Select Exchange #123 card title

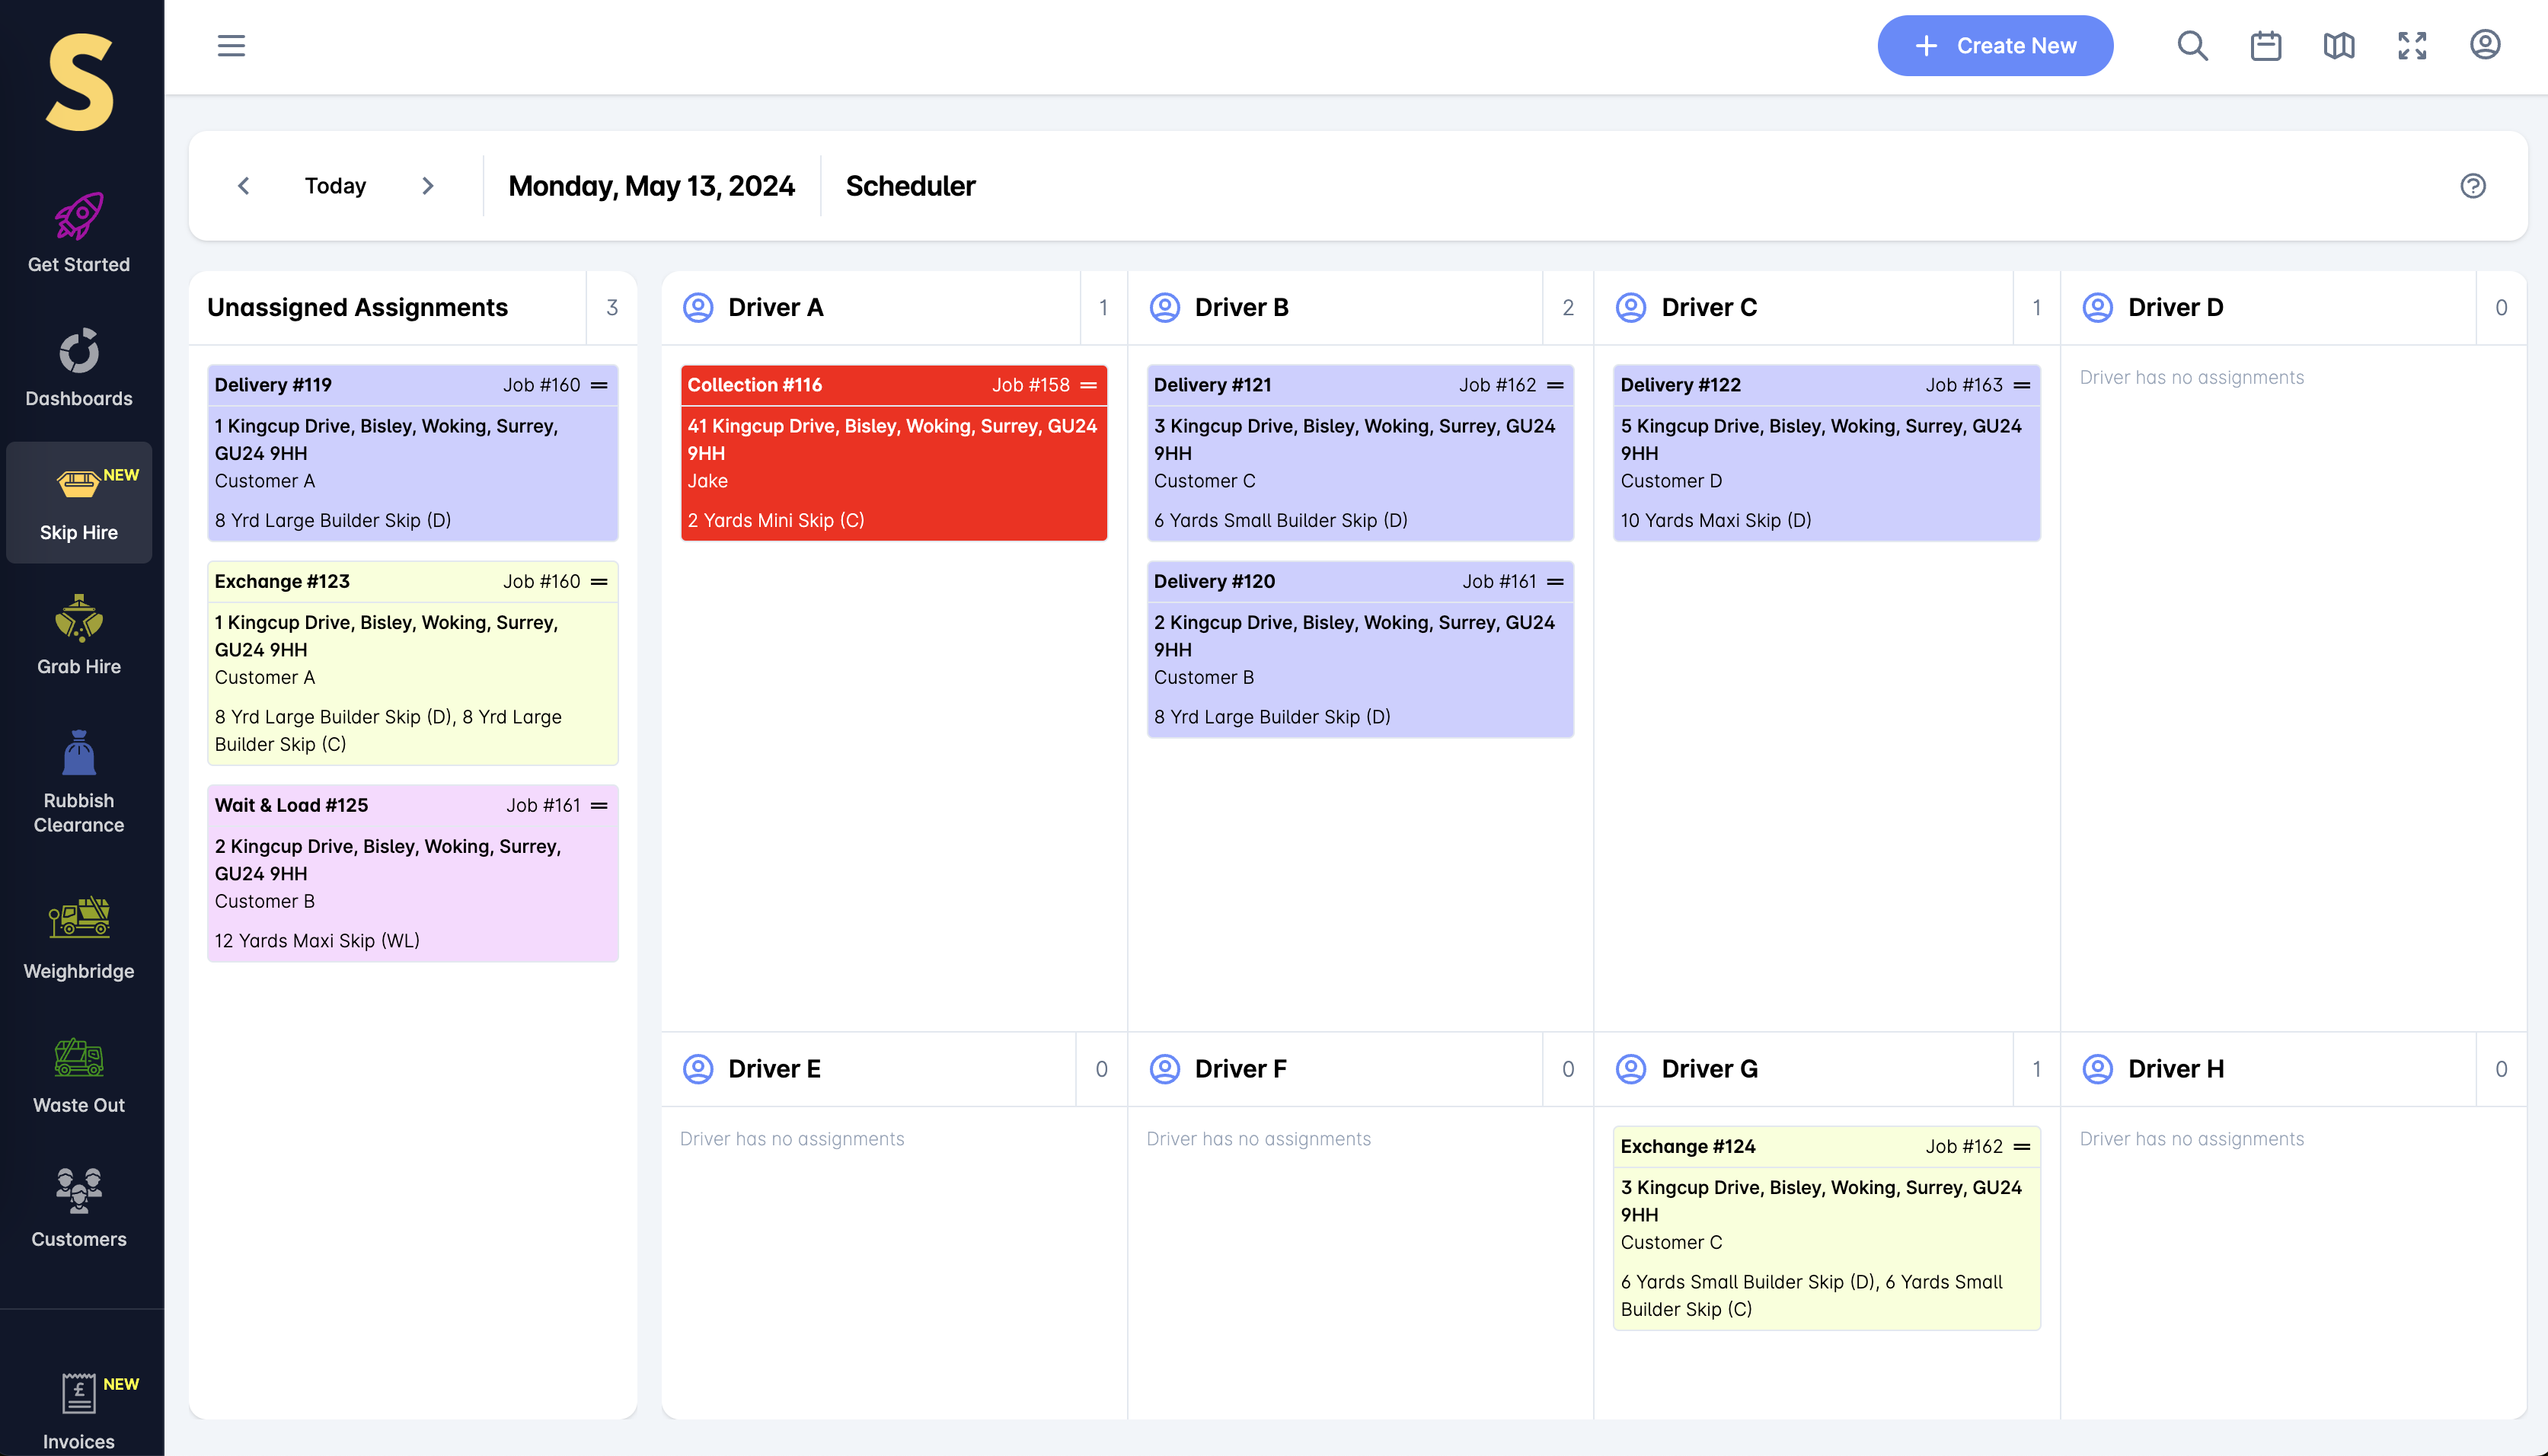[x=282, y=582]
